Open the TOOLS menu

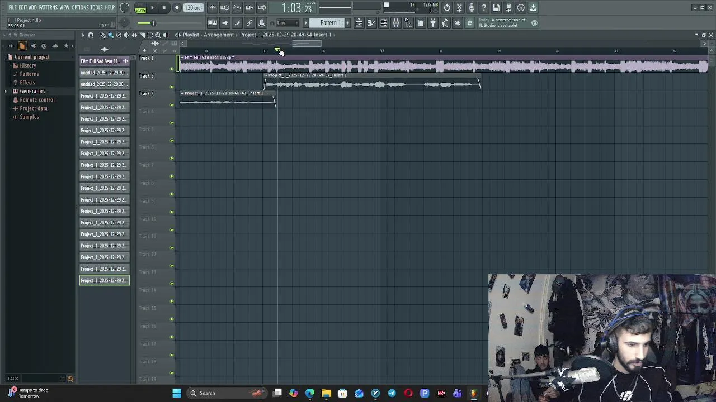[97, 8]
